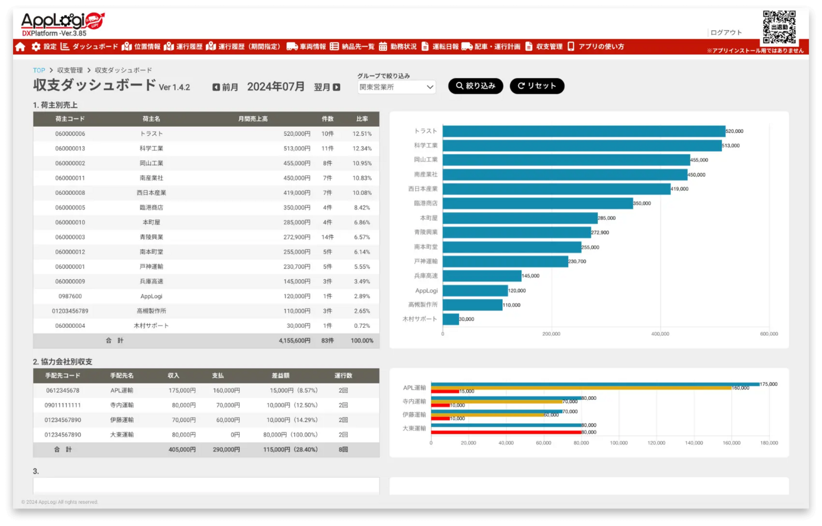The height and width of the screenshot is (526, 822).
Task: Go to next month (翌月)
Action: coord(327,87)
